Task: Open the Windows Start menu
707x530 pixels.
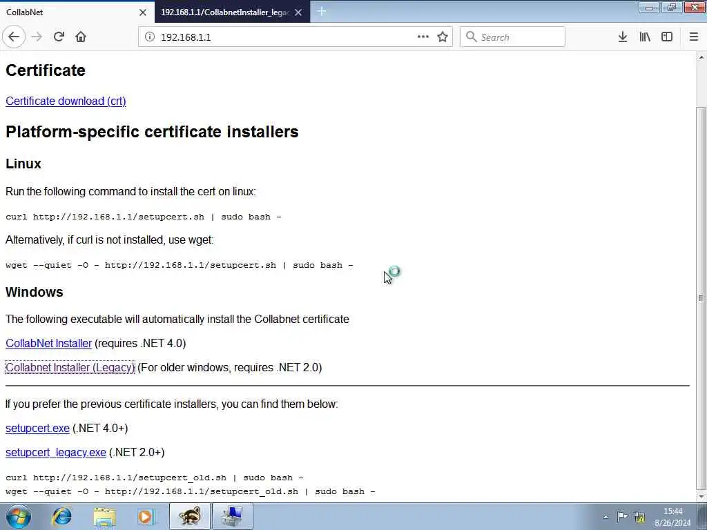Action: [x=18, y=516]
